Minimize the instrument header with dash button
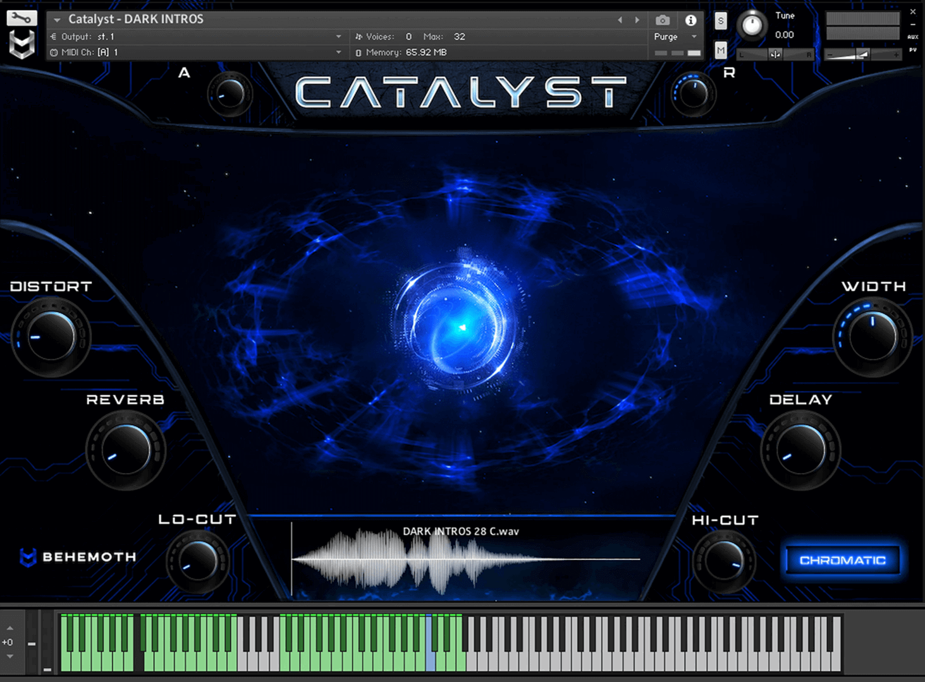 [x=912, y=25]
